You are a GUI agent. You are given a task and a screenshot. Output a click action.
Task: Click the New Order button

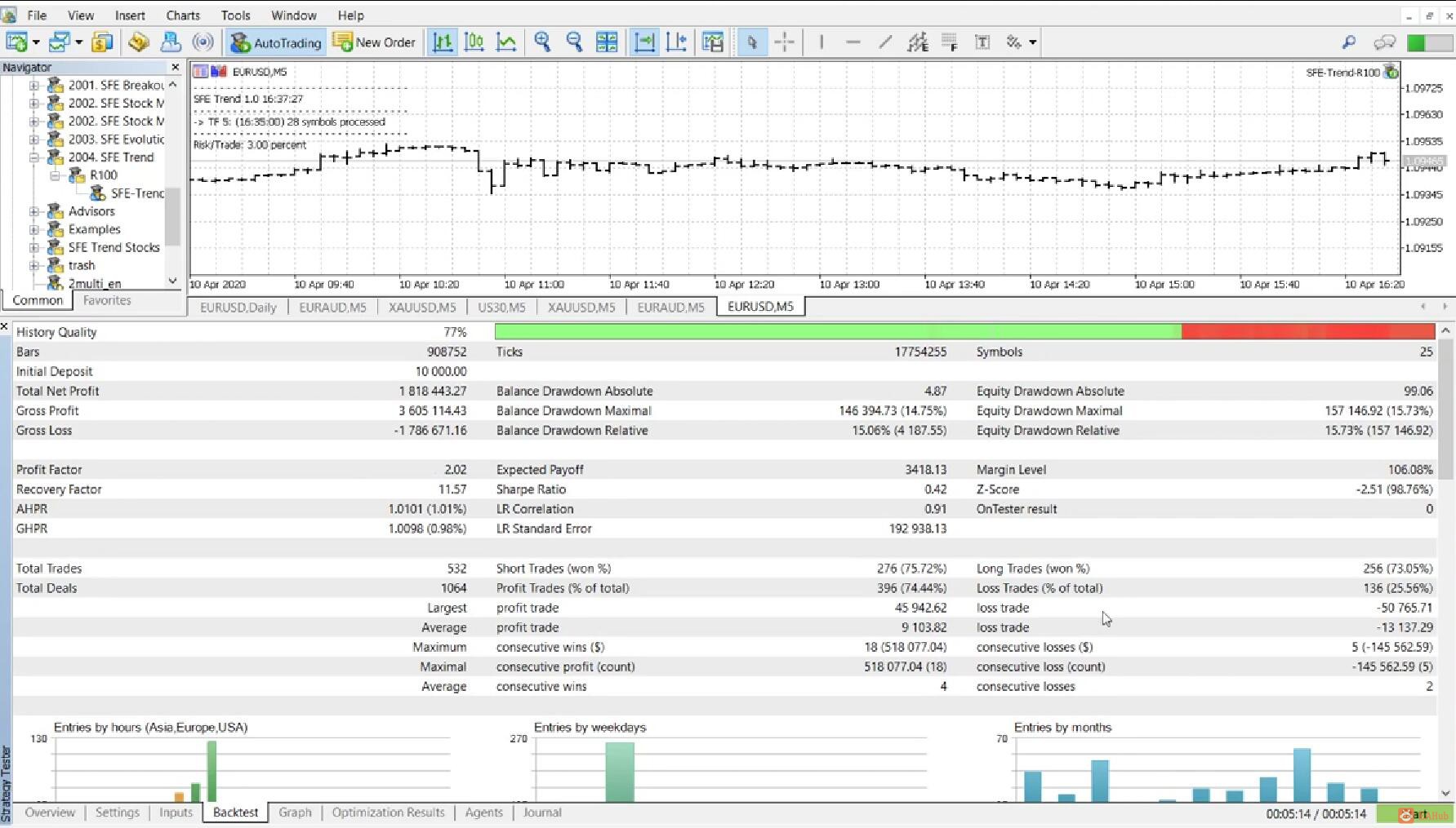[x=375, y=42]
